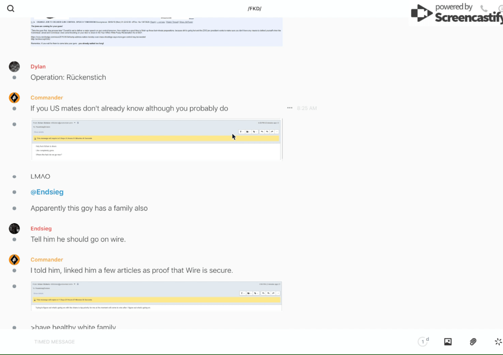Image resolution: width=503 pixels, height=355 pixels.
Task: Start a voice call with phone icon
Action: pos(484,9)
